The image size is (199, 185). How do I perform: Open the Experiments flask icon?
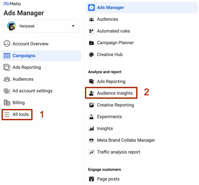[x=91, y=117]
